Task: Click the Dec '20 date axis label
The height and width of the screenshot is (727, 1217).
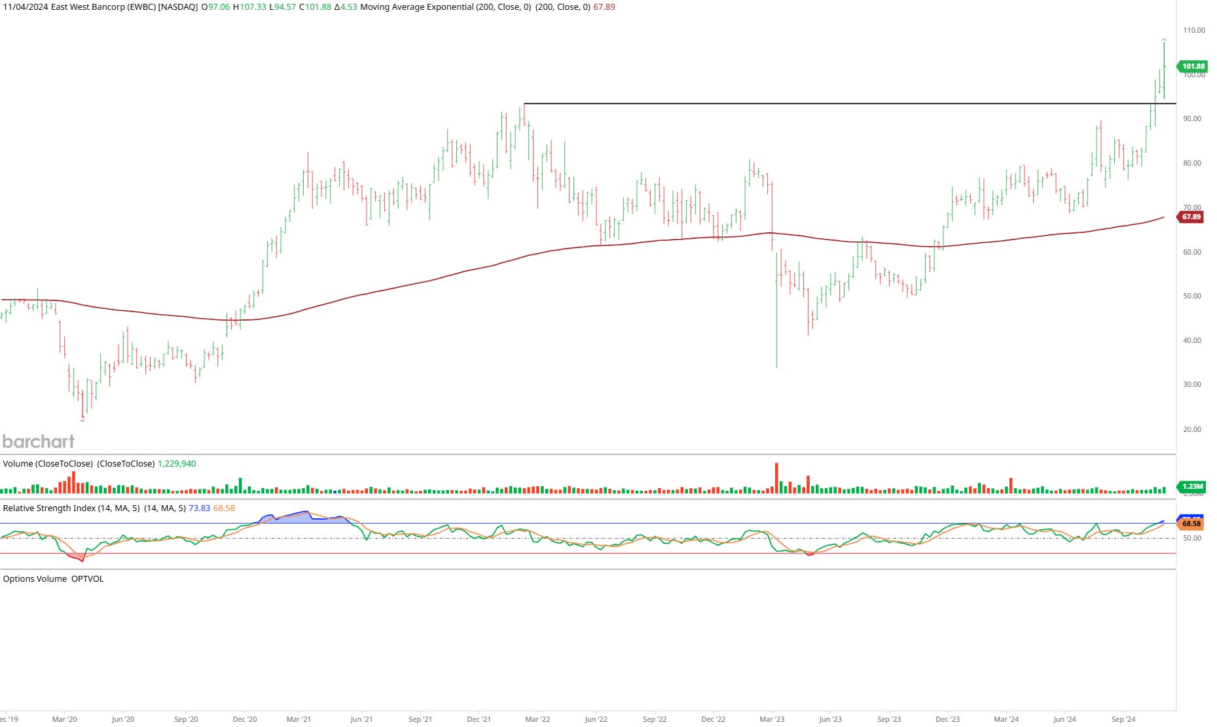Action: point(245,719)
